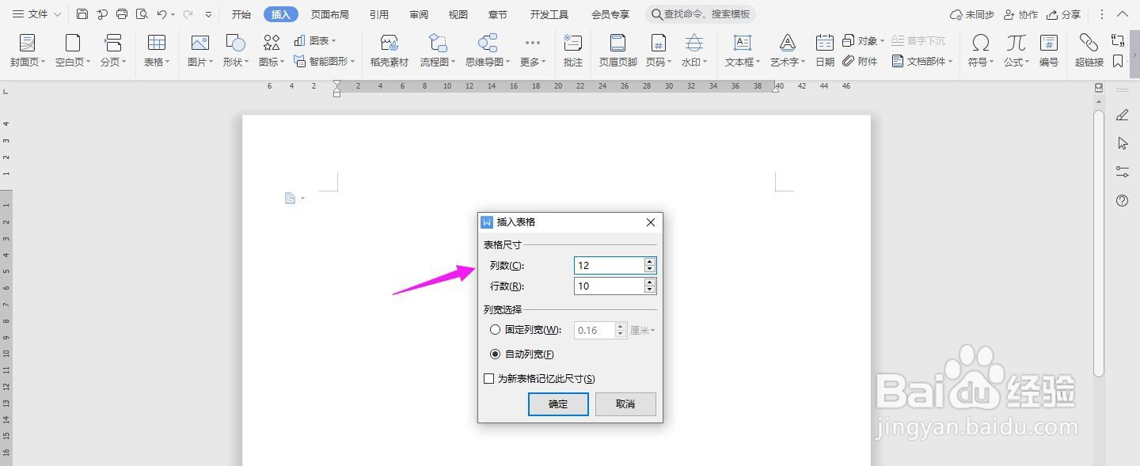Open the 图表 chart dropdown

point(315,40)
